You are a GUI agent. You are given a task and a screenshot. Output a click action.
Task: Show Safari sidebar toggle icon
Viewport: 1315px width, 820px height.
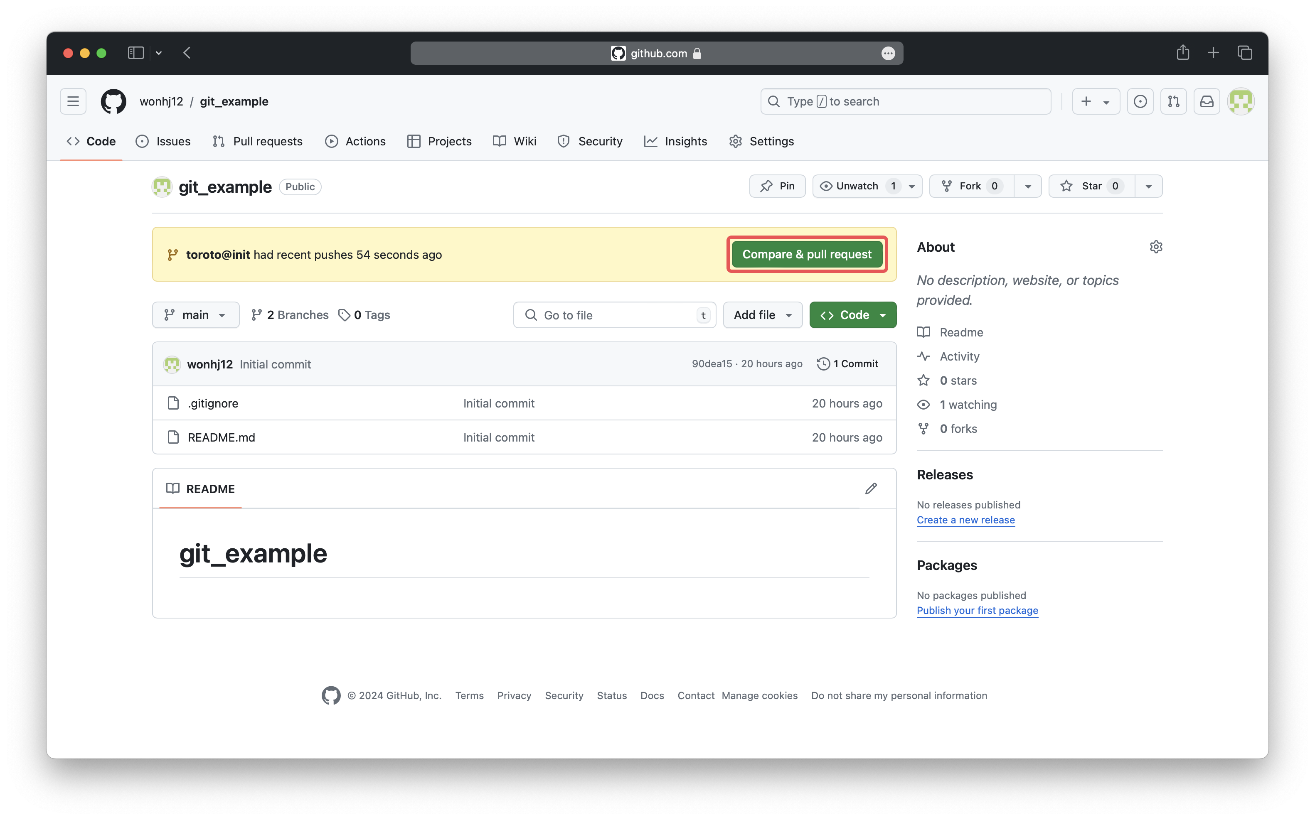coord(135,53)
